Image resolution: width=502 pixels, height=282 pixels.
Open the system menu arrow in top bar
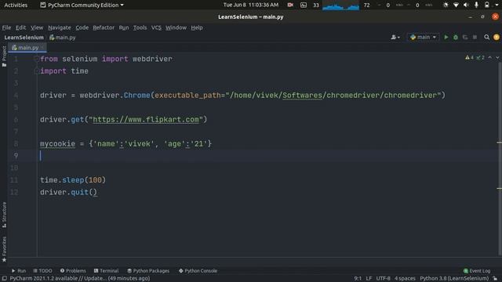pyautogui.click(x=497, y=5)
